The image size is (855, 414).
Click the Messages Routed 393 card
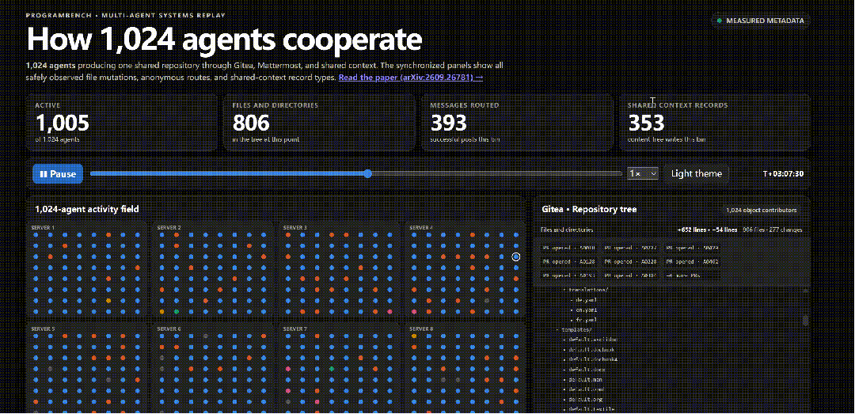pos(518,123)
